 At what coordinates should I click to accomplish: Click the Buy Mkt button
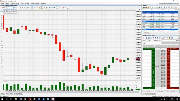(x=148, y=91)
